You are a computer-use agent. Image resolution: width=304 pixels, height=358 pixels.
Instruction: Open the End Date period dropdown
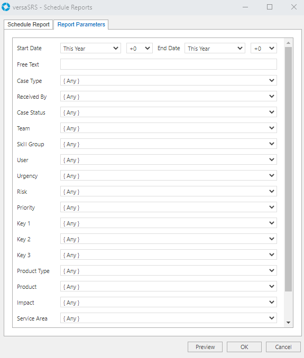click(215, 48)
